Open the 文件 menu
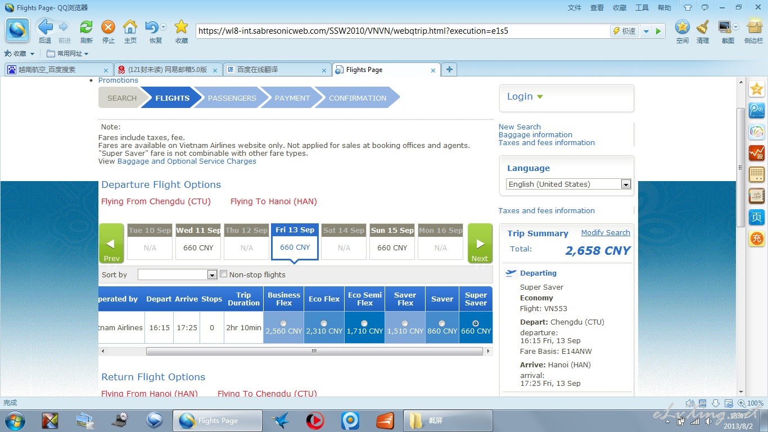This screenshot has height=432, width=768. (575, 8)
